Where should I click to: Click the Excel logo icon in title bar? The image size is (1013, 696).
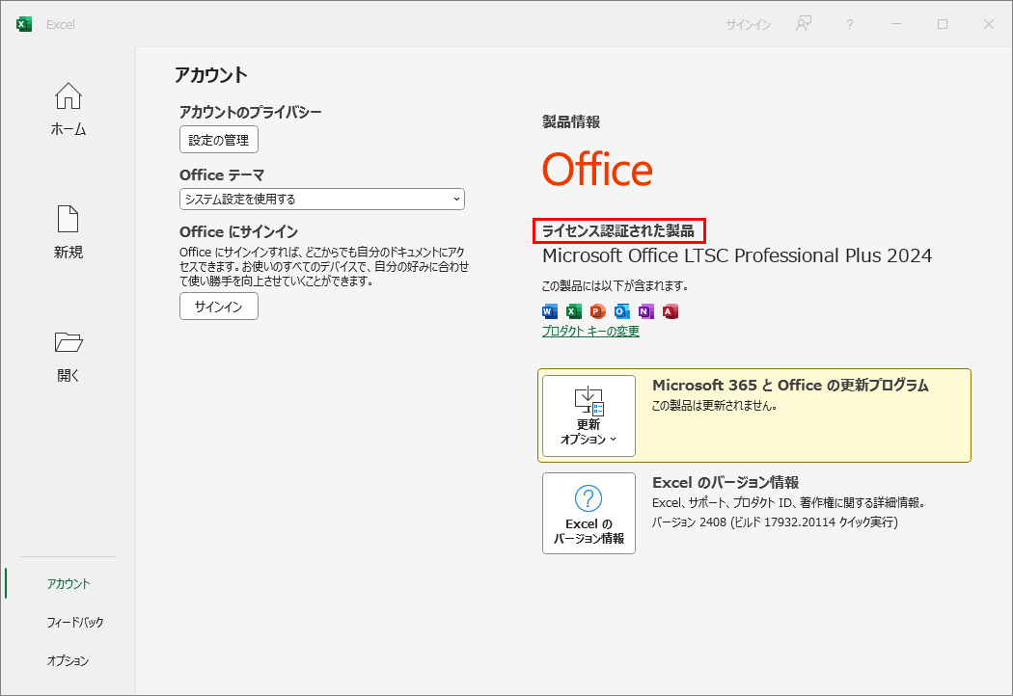pyautogui.click(x=24, y=24)
